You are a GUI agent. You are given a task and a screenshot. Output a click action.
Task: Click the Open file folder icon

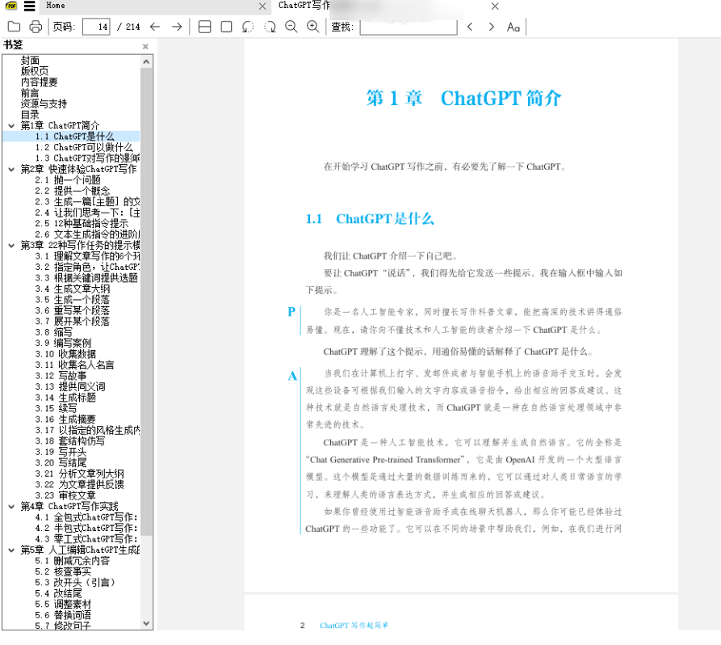14,27
